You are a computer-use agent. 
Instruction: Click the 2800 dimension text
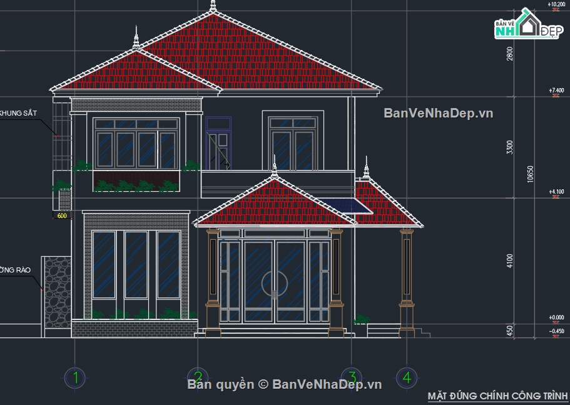pos(508,52)
